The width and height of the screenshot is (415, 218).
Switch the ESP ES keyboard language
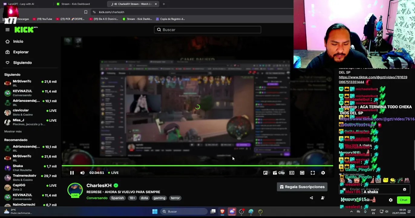(x=374, y=212)
